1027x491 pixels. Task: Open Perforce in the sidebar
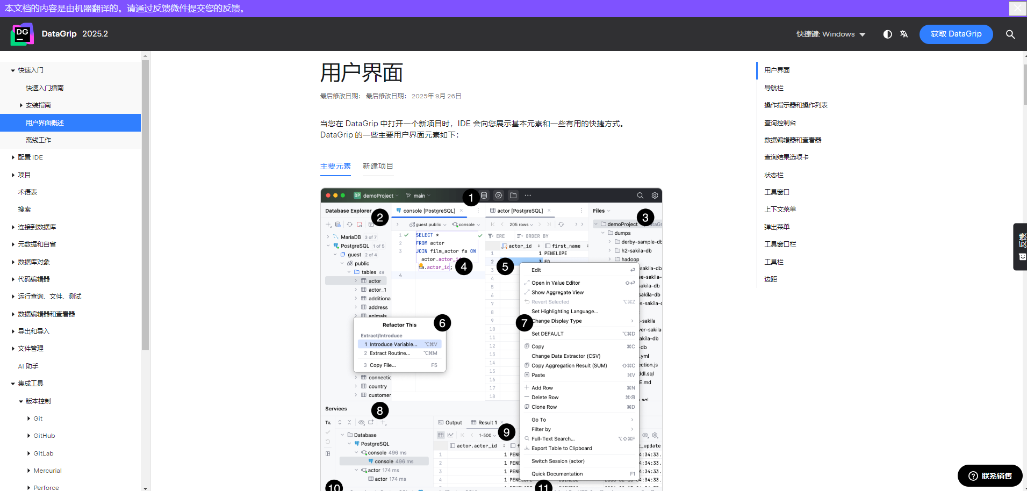[46, 488]
